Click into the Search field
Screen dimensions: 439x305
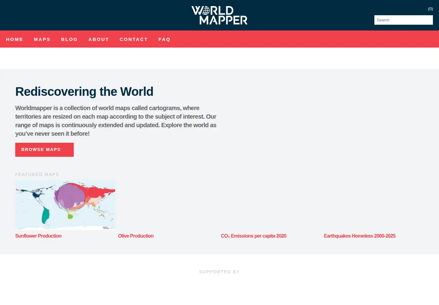coord(404,20)
